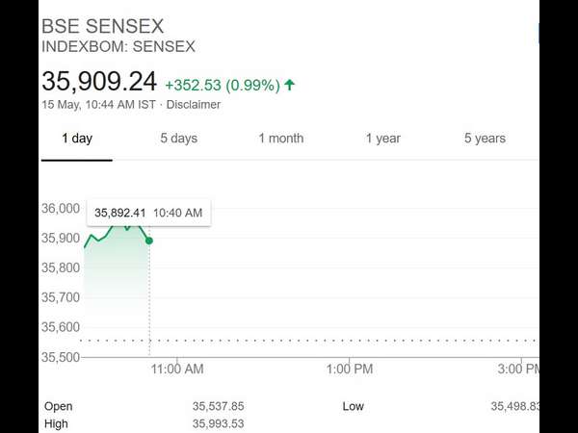The height and width of the screenshot is (433, 578).
Task: Click the 1:00 PM time axis label
Action: (x=349, y=369)
